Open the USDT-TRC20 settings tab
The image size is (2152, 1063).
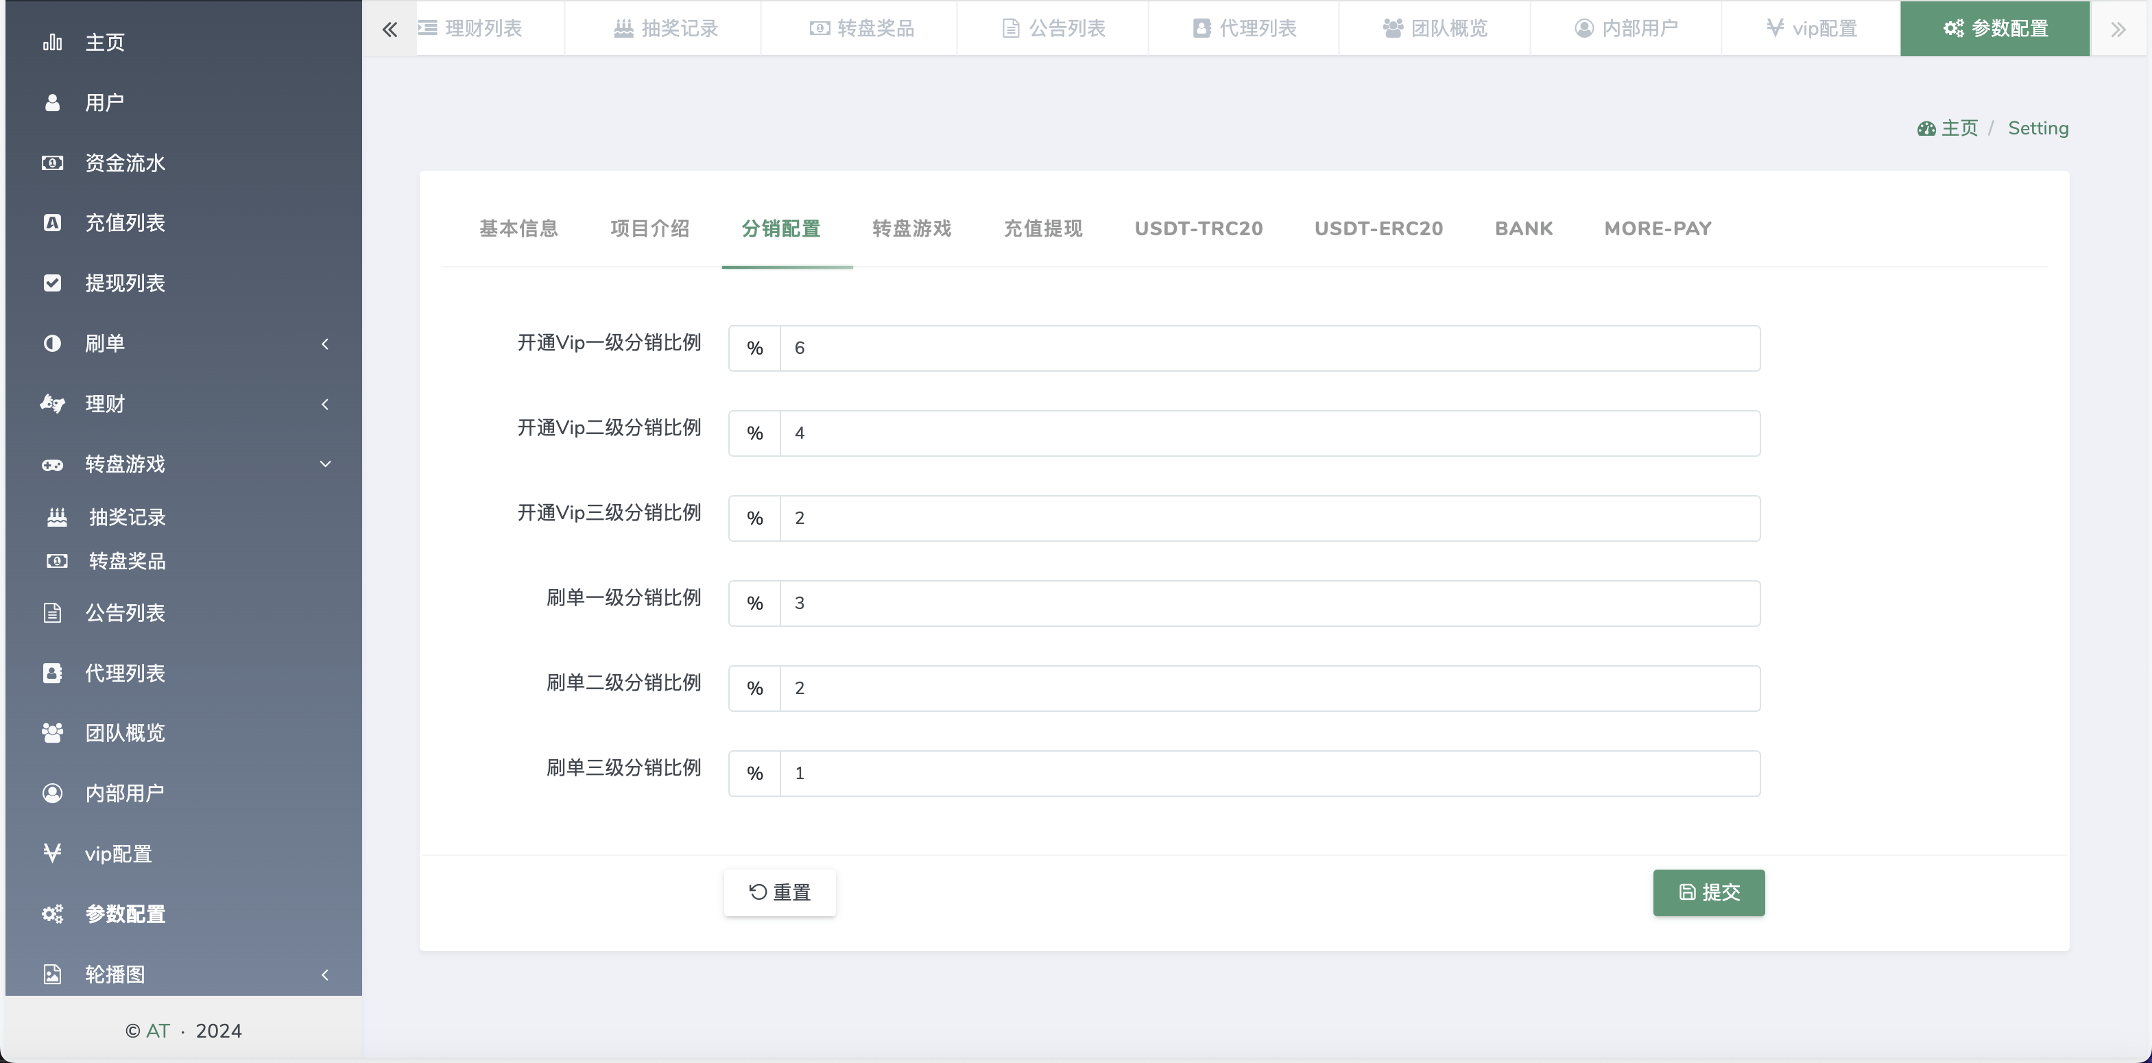[1198, 229]
